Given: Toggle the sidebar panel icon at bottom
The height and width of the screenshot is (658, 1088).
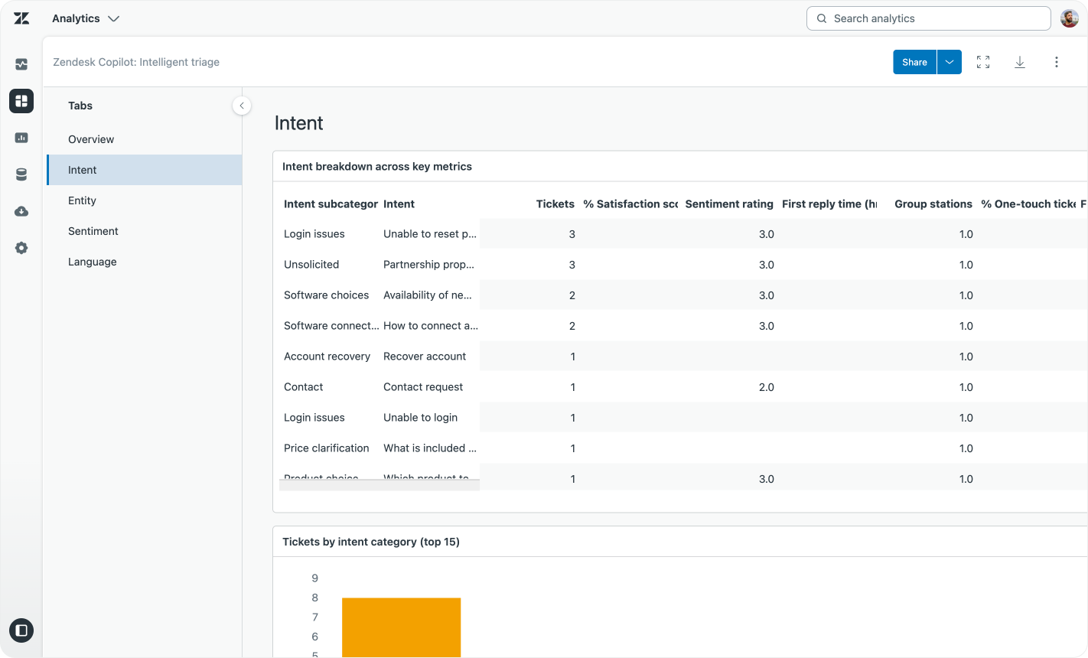Looking at the screenshot, I should pos(21,630).
